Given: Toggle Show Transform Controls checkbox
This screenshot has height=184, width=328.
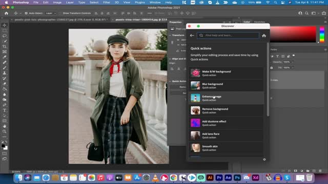Looking at the screenshot, I should point(60,13).
